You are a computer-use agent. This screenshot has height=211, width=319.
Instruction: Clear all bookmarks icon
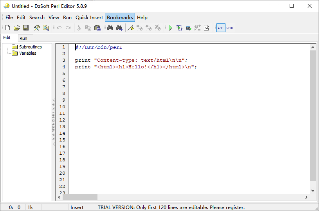point(158,28)
